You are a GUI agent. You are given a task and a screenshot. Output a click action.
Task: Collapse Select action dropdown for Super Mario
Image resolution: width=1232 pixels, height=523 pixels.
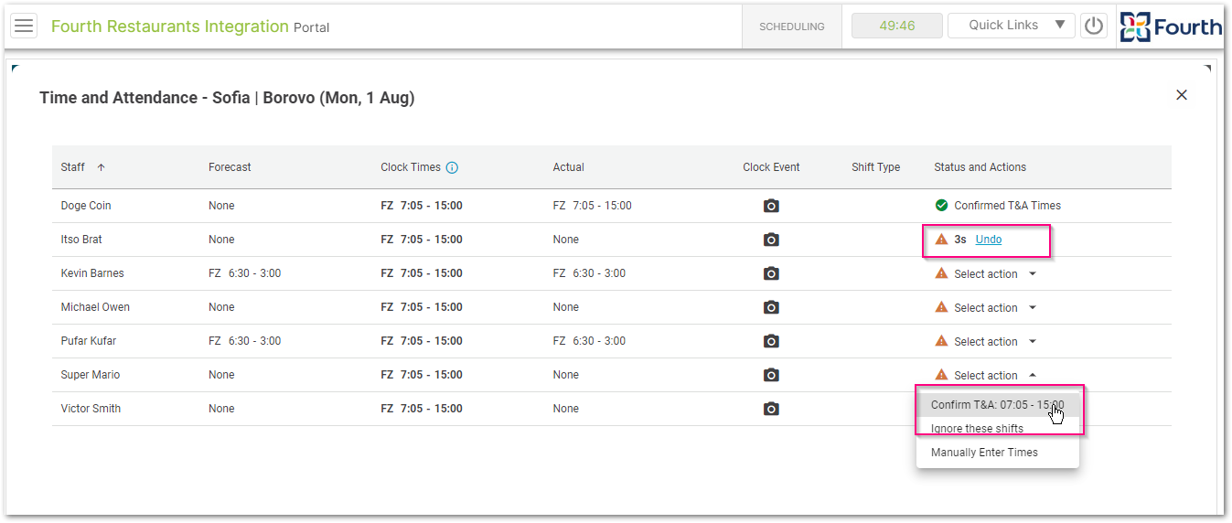pyautogui.click(x=1033, y=375)
